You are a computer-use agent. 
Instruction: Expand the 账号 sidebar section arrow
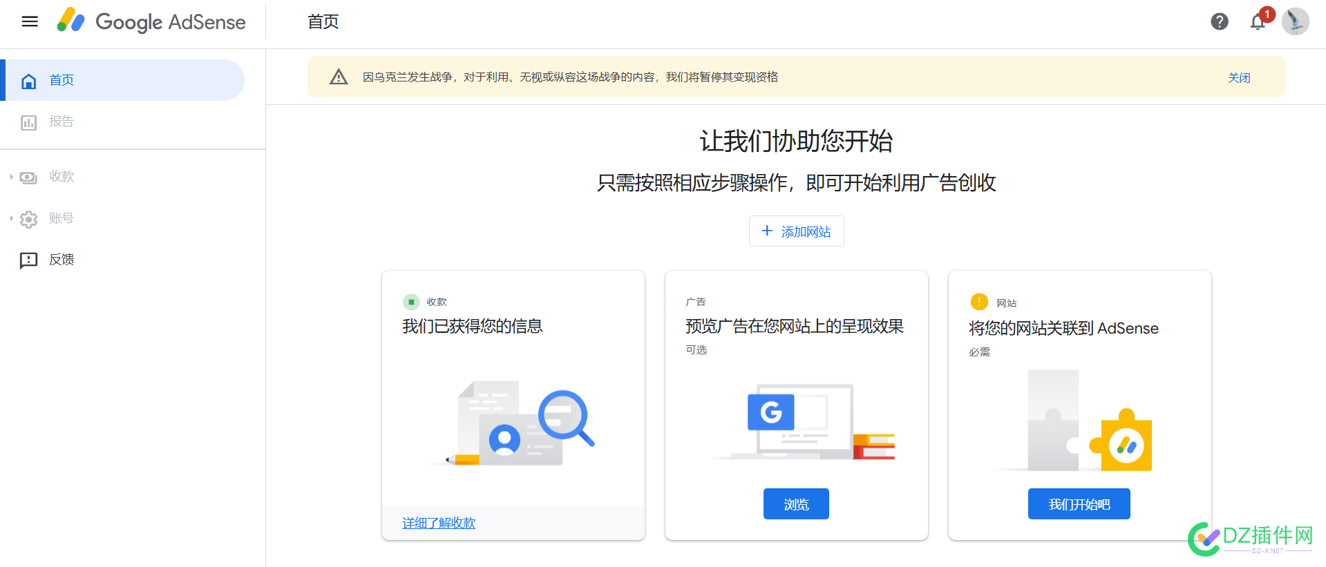click(x=11, y=218)
